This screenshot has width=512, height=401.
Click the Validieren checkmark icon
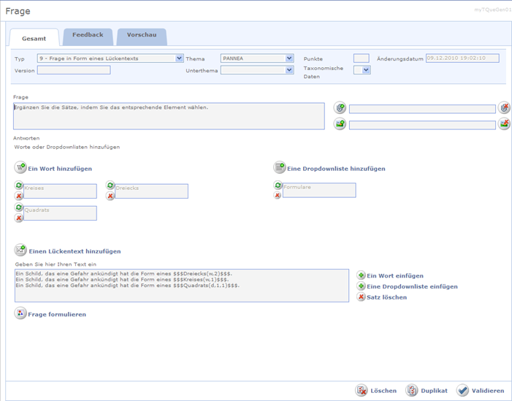462,391
